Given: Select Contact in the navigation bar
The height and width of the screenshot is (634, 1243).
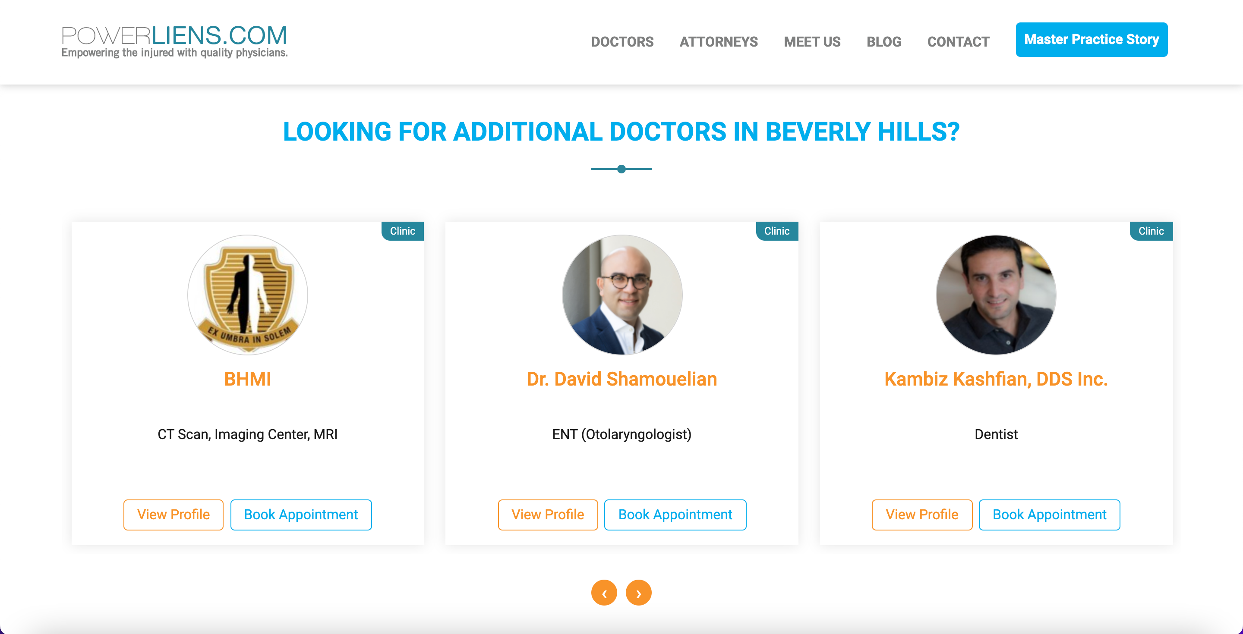Looking at the screenshot, I should point(958,42).
